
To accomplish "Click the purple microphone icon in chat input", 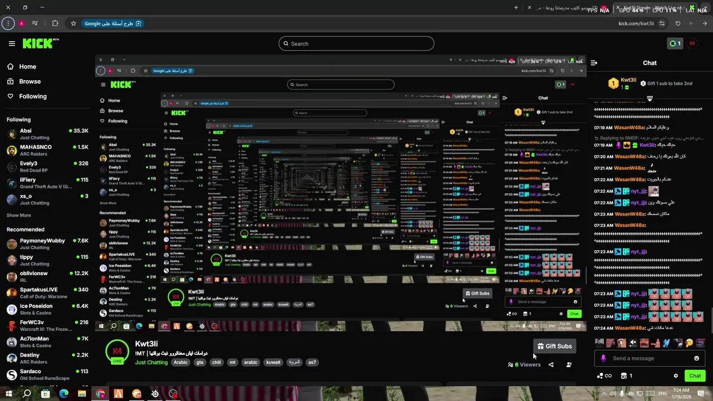I will point(603,358).
